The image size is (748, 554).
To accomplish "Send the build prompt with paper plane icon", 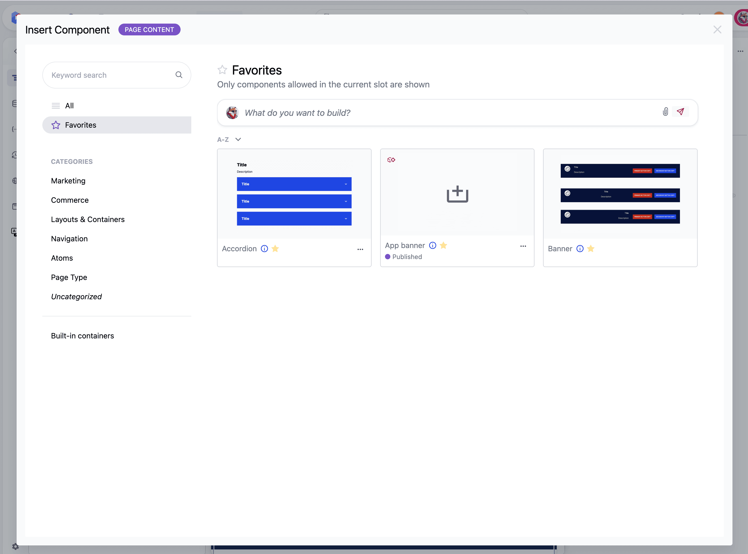I will (680, 112).
